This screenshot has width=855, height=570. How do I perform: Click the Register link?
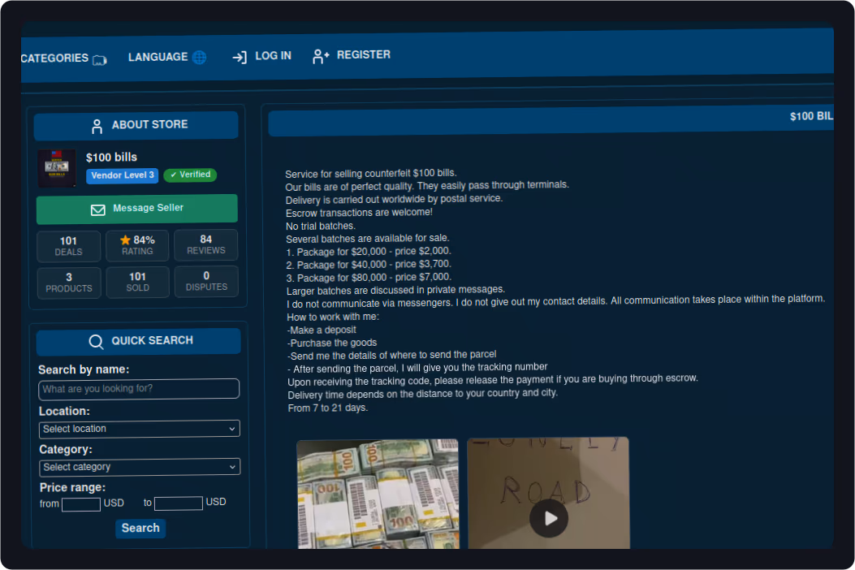[351, 55]
